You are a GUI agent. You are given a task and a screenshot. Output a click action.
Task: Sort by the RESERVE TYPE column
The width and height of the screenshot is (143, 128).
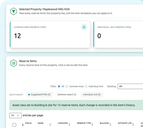pos(84,123)
